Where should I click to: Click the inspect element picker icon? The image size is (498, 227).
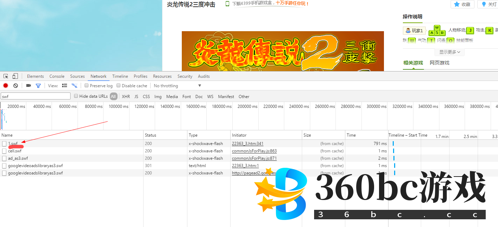6,76
